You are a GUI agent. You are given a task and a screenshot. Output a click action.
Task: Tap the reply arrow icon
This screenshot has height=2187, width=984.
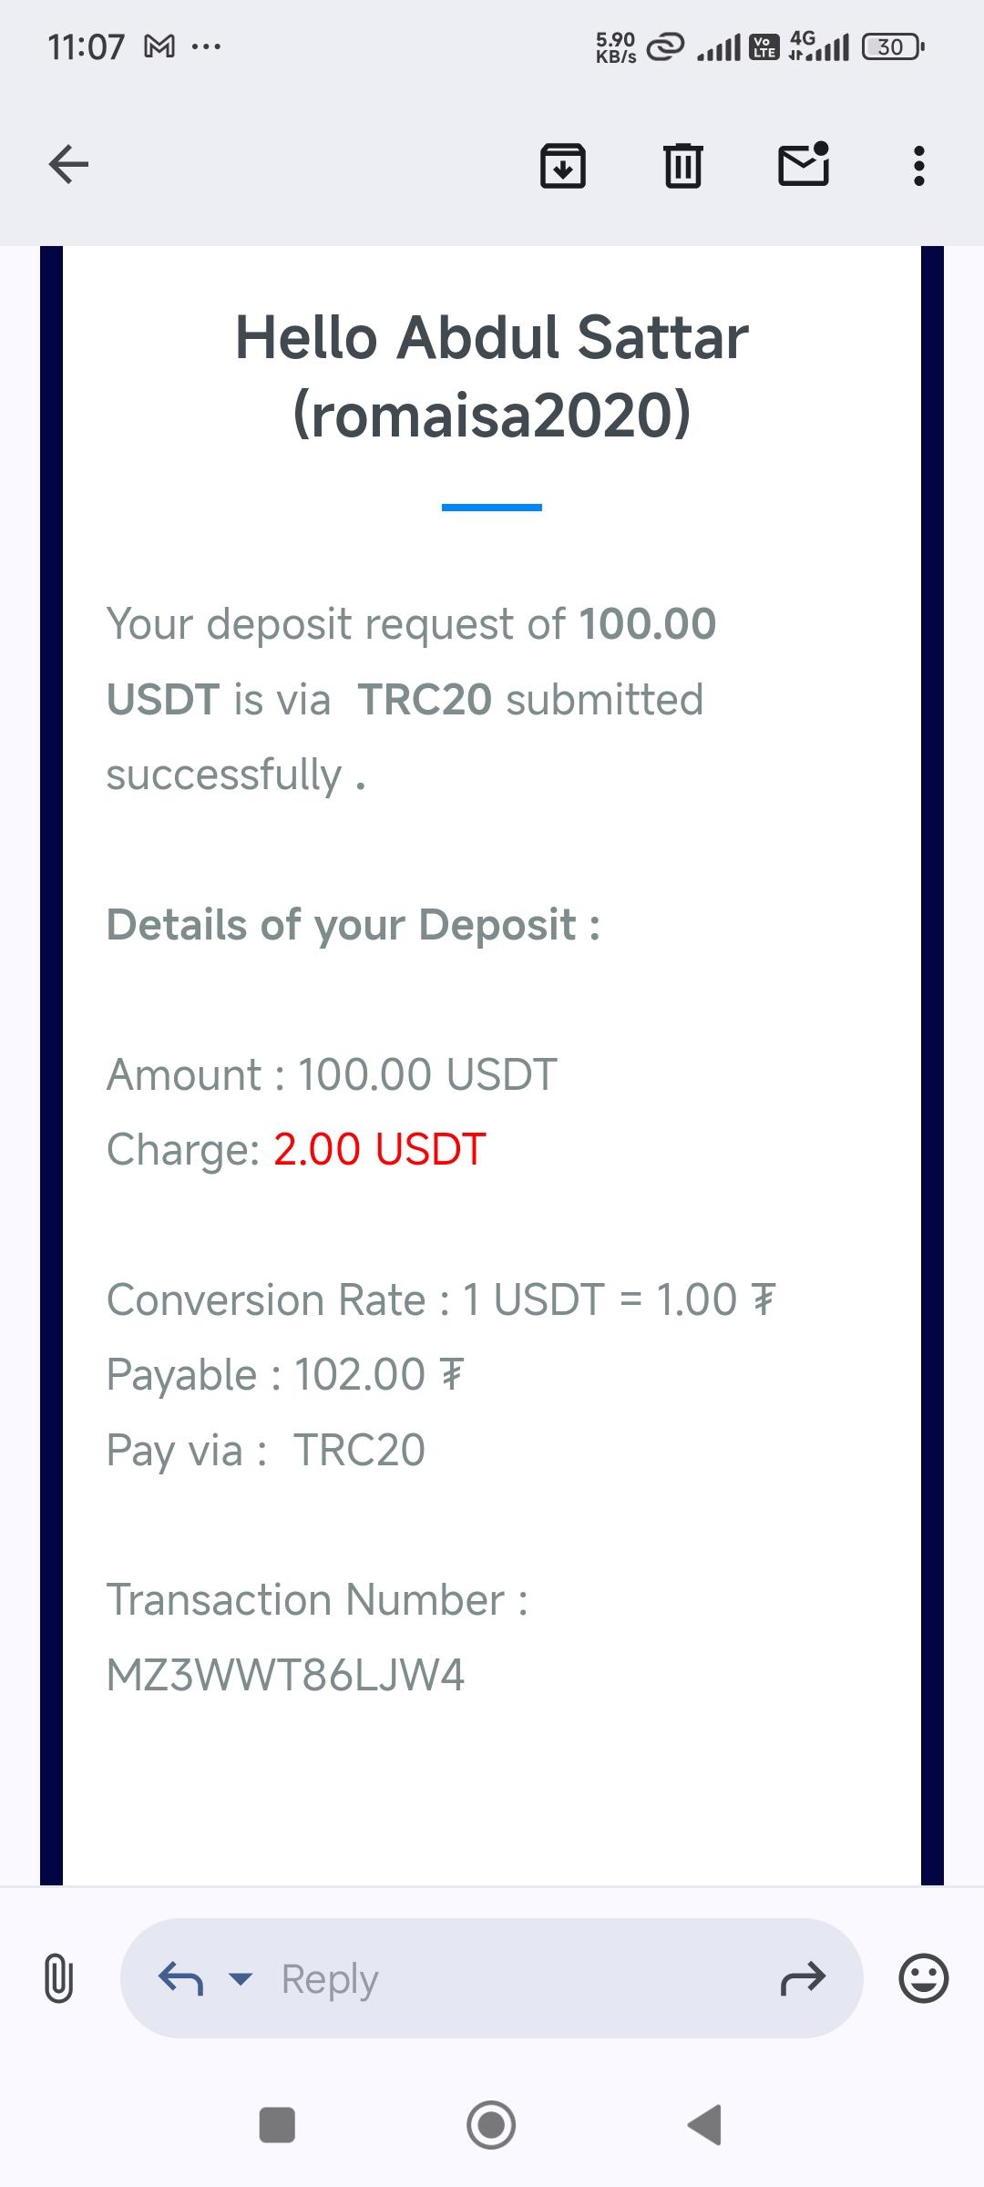(180, 1978)
